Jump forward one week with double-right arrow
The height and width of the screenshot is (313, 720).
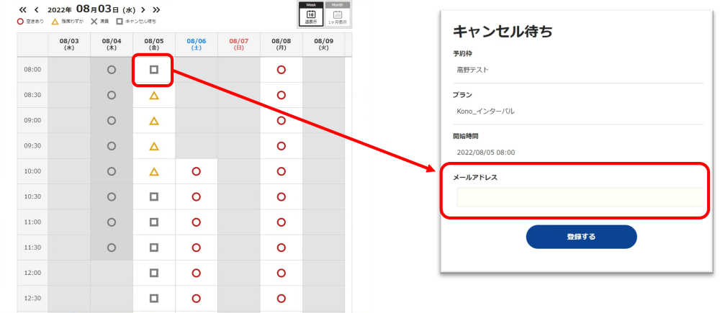coord(156,9)
